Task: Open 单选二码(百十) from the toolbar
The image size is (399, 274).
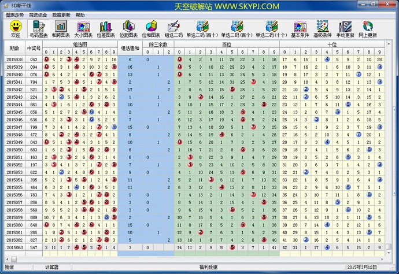Action: pos(202,28)
